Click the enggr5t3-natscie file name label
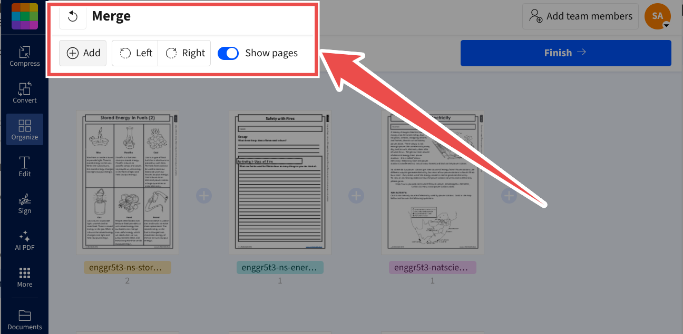Viewport: 683px width, 334px height. 432,267
